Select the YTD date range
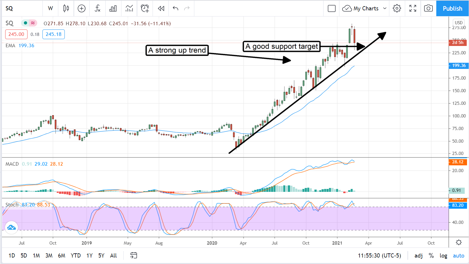Image resolution: width=469 pixels, height=264 pixels. point(75,256)
